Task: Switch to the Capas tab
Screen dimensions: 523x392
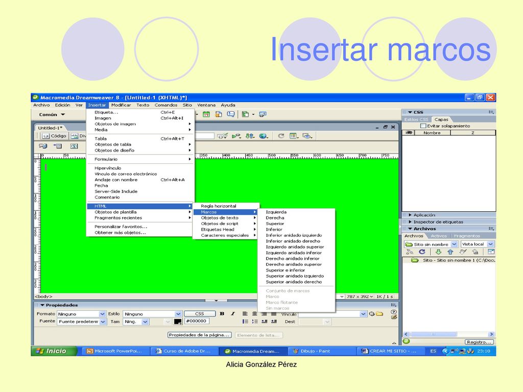Action: [x=441, y=119]
